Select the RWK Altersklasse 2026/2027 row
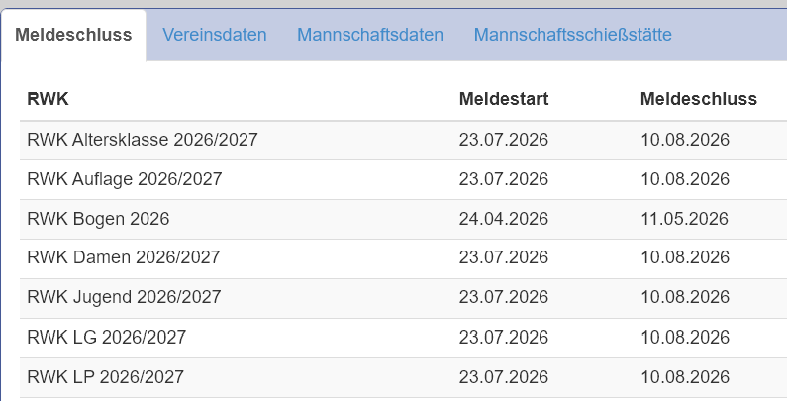 point(404,140)
